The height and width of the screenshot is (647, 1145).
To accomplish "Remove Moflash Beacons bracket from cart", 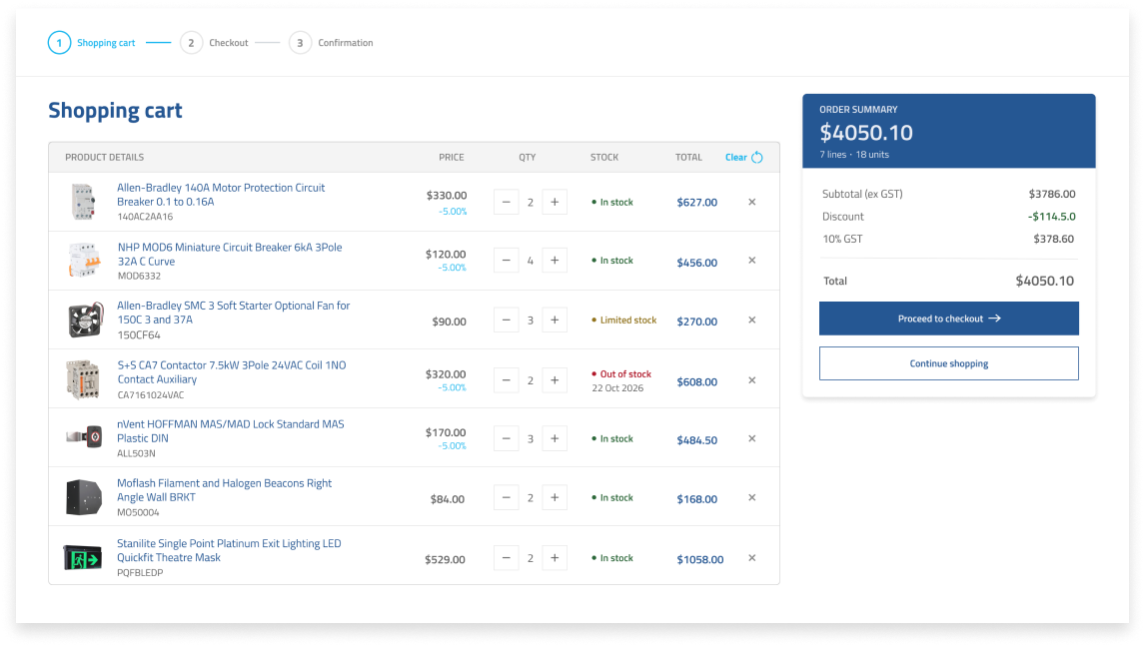I will click(x=752, y=498).
